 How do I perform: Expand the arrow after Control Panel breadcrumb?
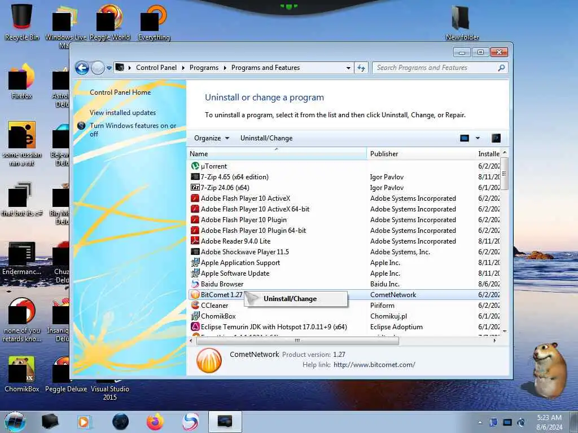pyautogui.click(x=183, y=68)
